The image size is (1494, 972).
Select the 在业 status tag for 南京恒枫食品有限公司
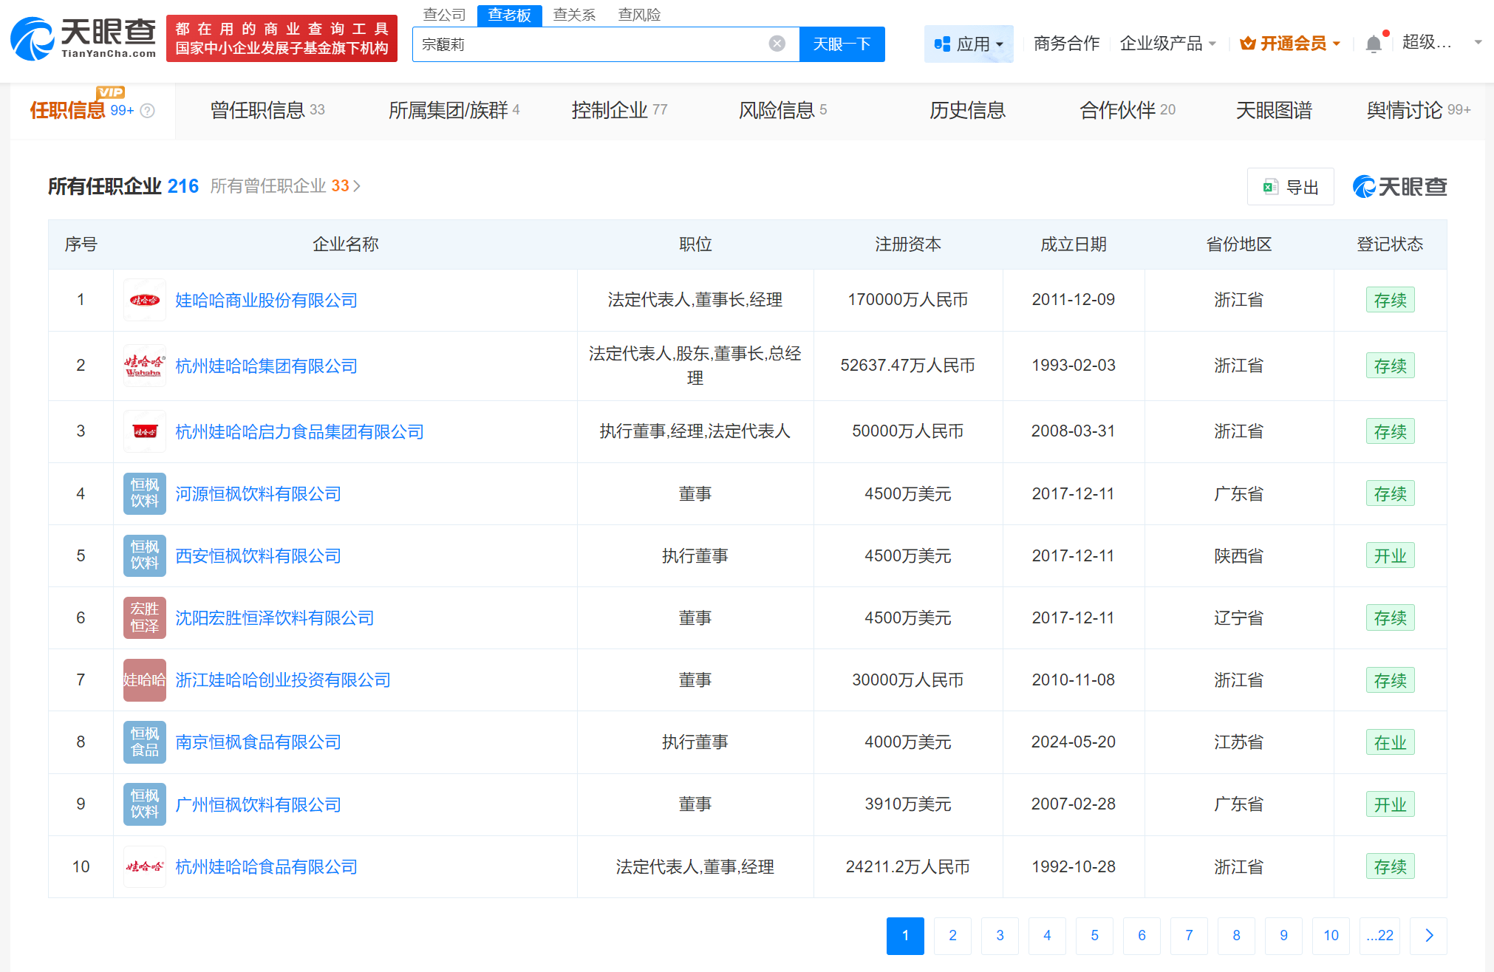pyautogui.click(x=1390, y=742)
